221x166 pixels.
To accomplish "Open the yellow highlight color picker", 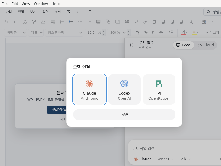I will tap(195, 33).
